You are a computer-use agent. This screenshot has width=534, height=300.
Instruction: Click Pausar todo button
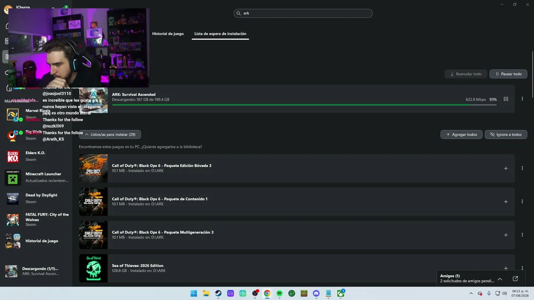[508, 74]
